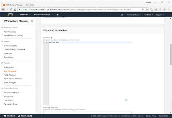The image size is (172, 118).
Task: Click the globe language icon in footer
Action: (19, 116)
